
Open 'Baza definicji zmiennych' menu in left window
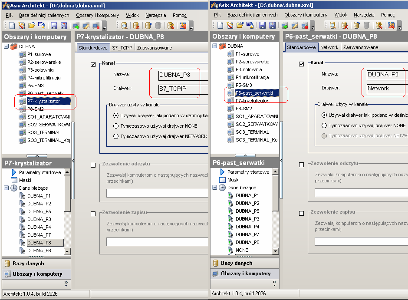coord(44,15)
